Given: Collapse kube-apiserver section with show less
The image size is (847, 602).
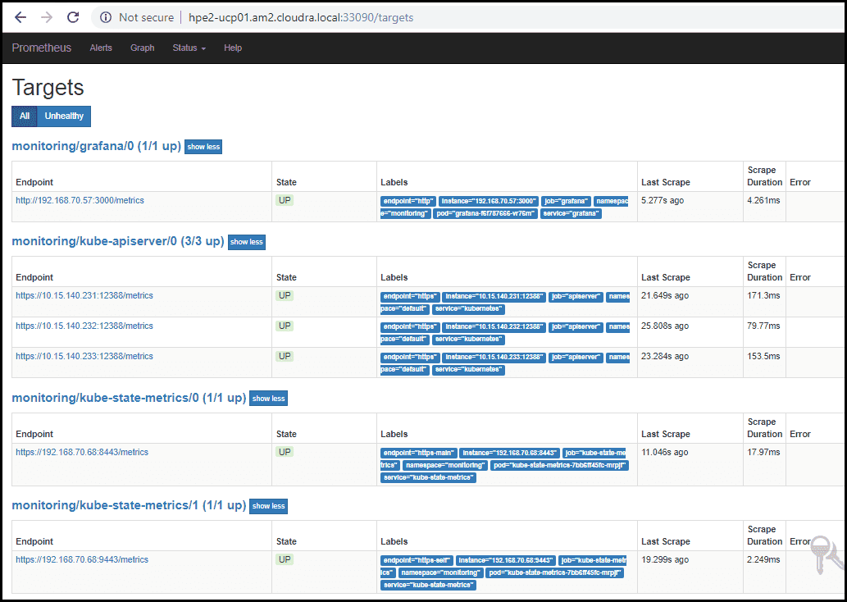Looking at the screenshot, I should pyautogui.click(x=246, y=242).
